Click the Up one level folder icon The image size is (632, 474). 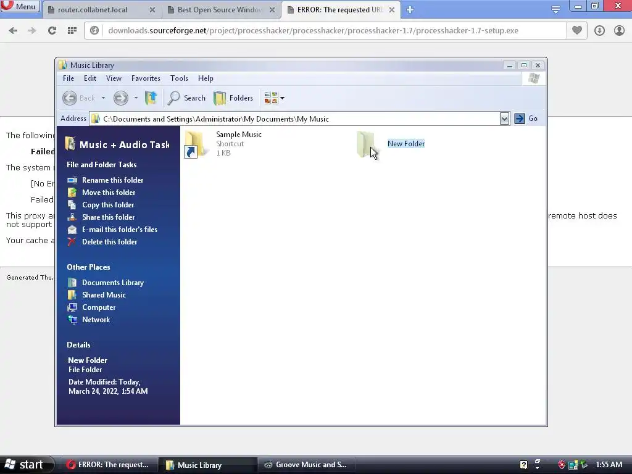151,98
